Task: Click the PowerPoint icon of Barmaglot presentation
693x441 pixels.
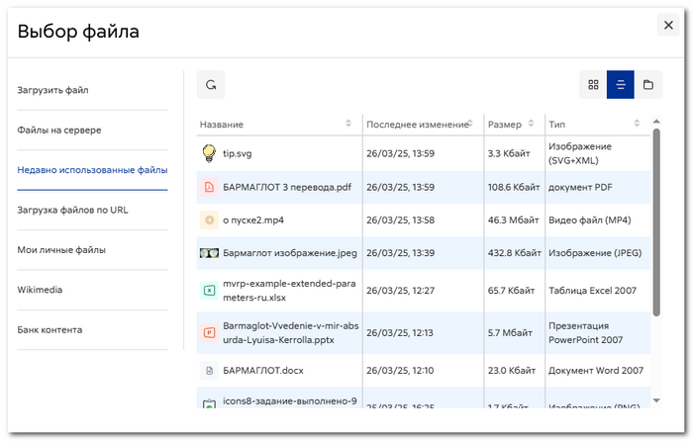Action: point(209,333)
